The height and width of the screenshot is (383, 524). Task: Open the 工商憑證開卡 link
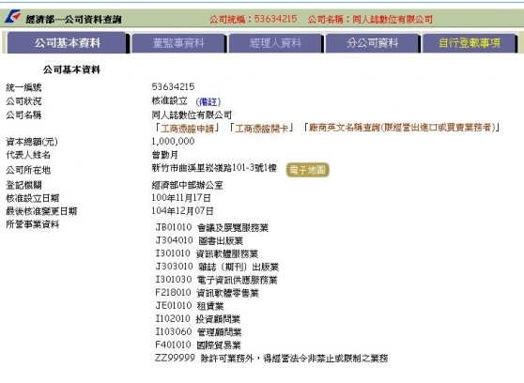261,128
